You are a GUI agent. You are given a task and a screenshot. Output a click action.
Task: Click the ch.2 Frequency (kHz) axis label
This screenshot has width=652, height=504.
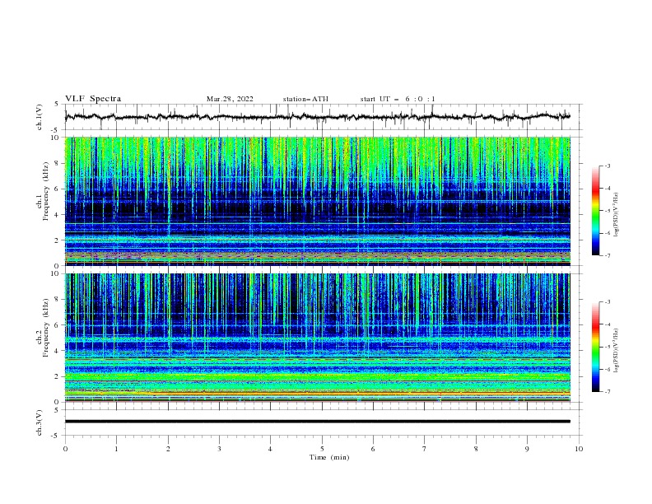[x=43, y=328]
